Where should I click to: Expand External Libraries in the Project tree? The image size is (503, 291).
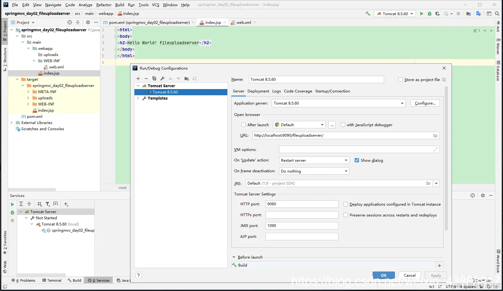(12, 123)
